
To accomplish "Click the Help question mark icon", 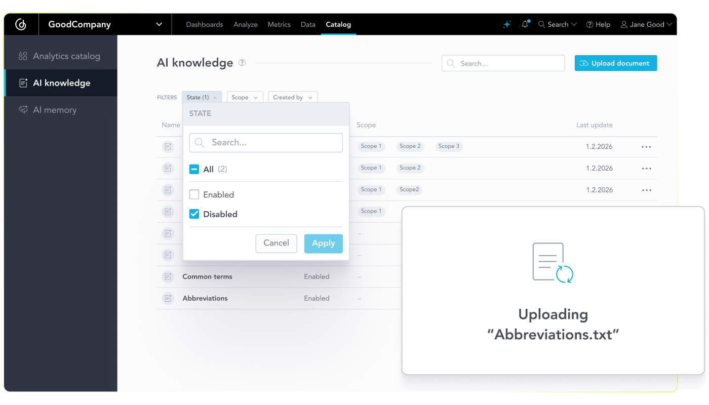I will click(x=590, y=24).
